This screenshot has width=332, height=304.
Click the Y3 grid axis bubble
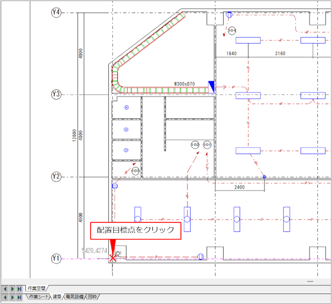tap(56, 95)
